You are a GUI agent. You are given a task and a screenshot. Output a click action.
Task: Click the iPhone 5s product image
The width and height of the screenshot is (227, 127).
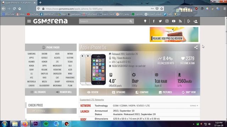pos(93,69)
